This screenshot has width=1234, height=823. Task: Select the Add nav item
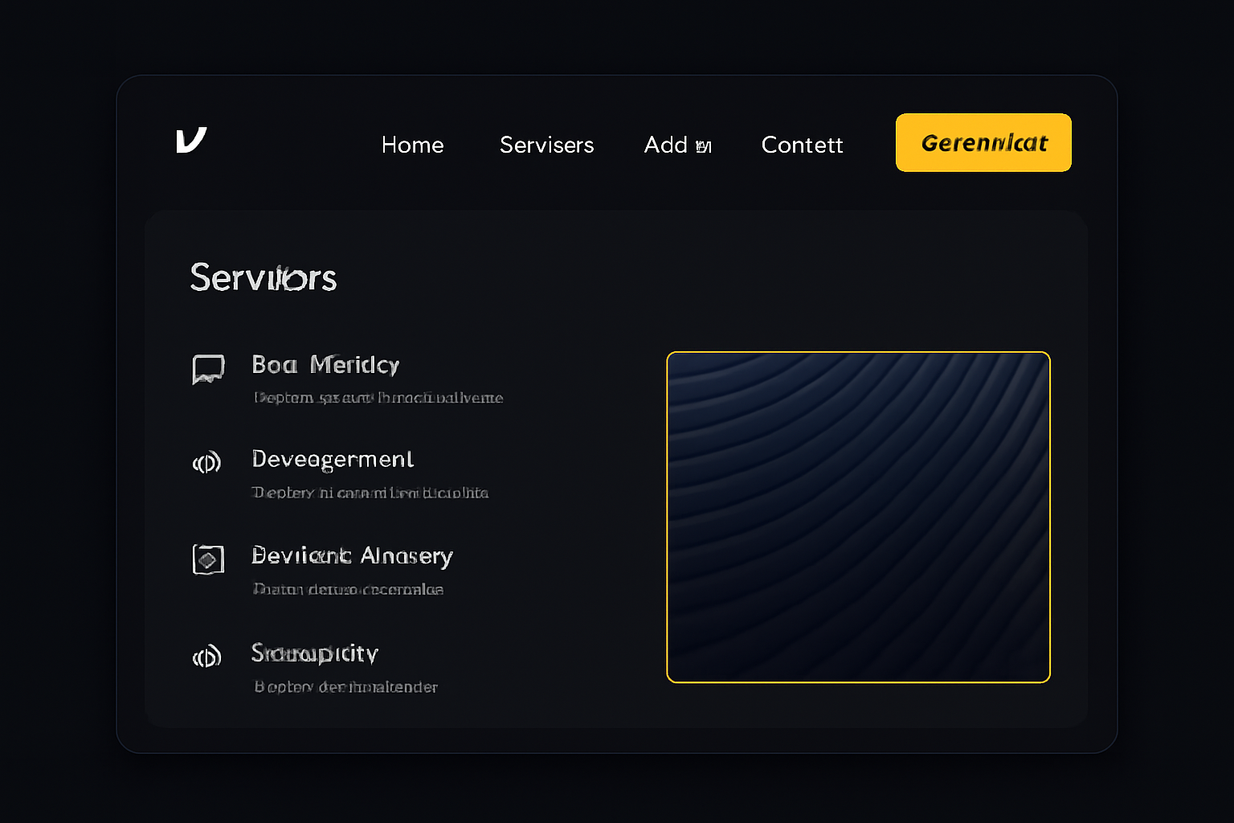[677, 145]
